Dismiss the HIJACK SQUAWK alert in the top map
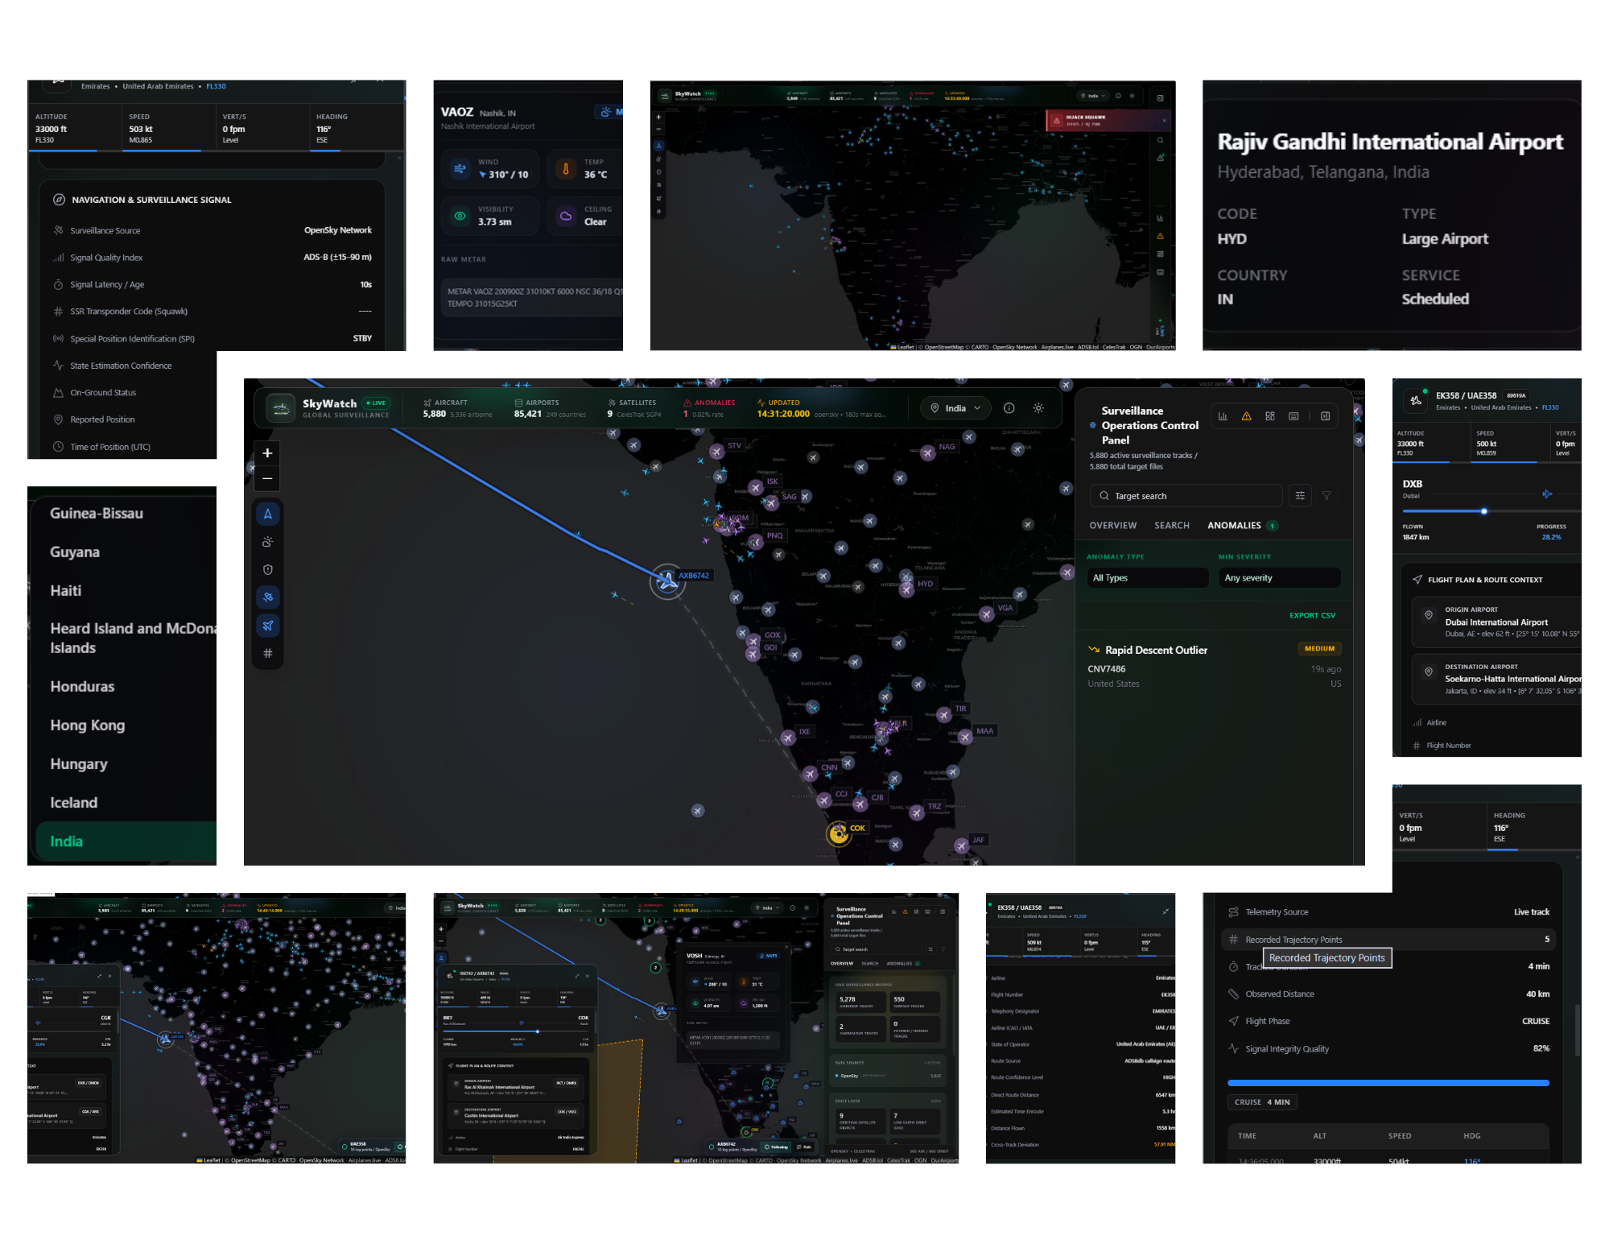1609x1244 pixels. 1164,121
